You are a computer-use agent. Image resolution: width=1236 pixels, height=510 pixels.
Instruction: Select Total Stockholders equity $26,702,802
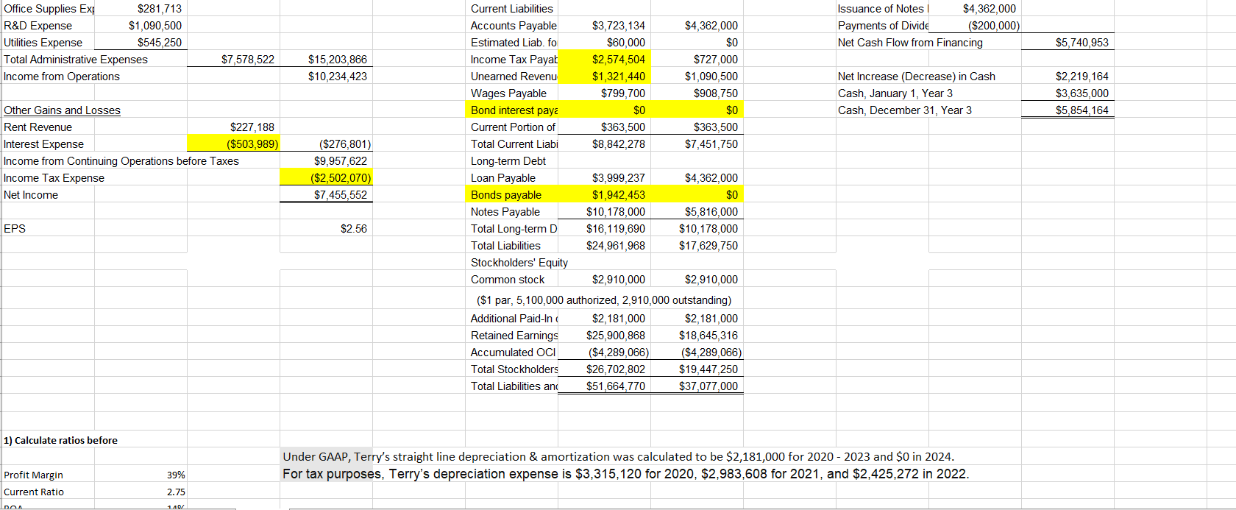point(616,369)
